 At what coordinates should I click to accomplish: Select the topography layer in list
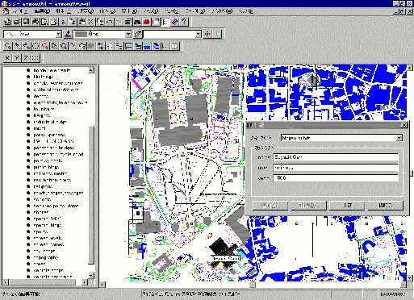click(45, 257)
